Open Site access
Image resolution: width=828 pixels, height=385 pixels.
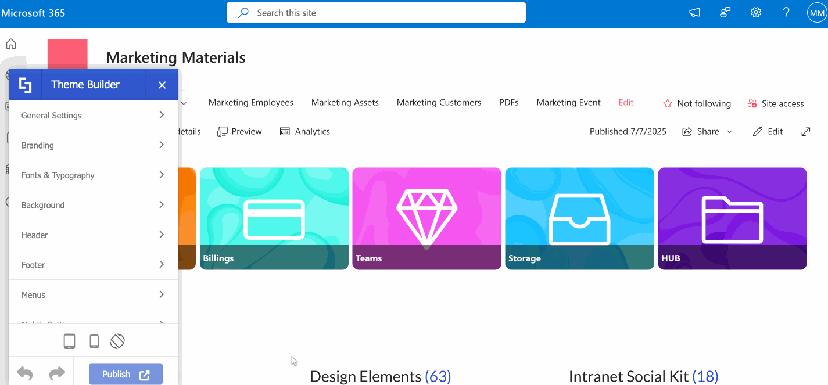pyautogui.click(x=776, y=103)
